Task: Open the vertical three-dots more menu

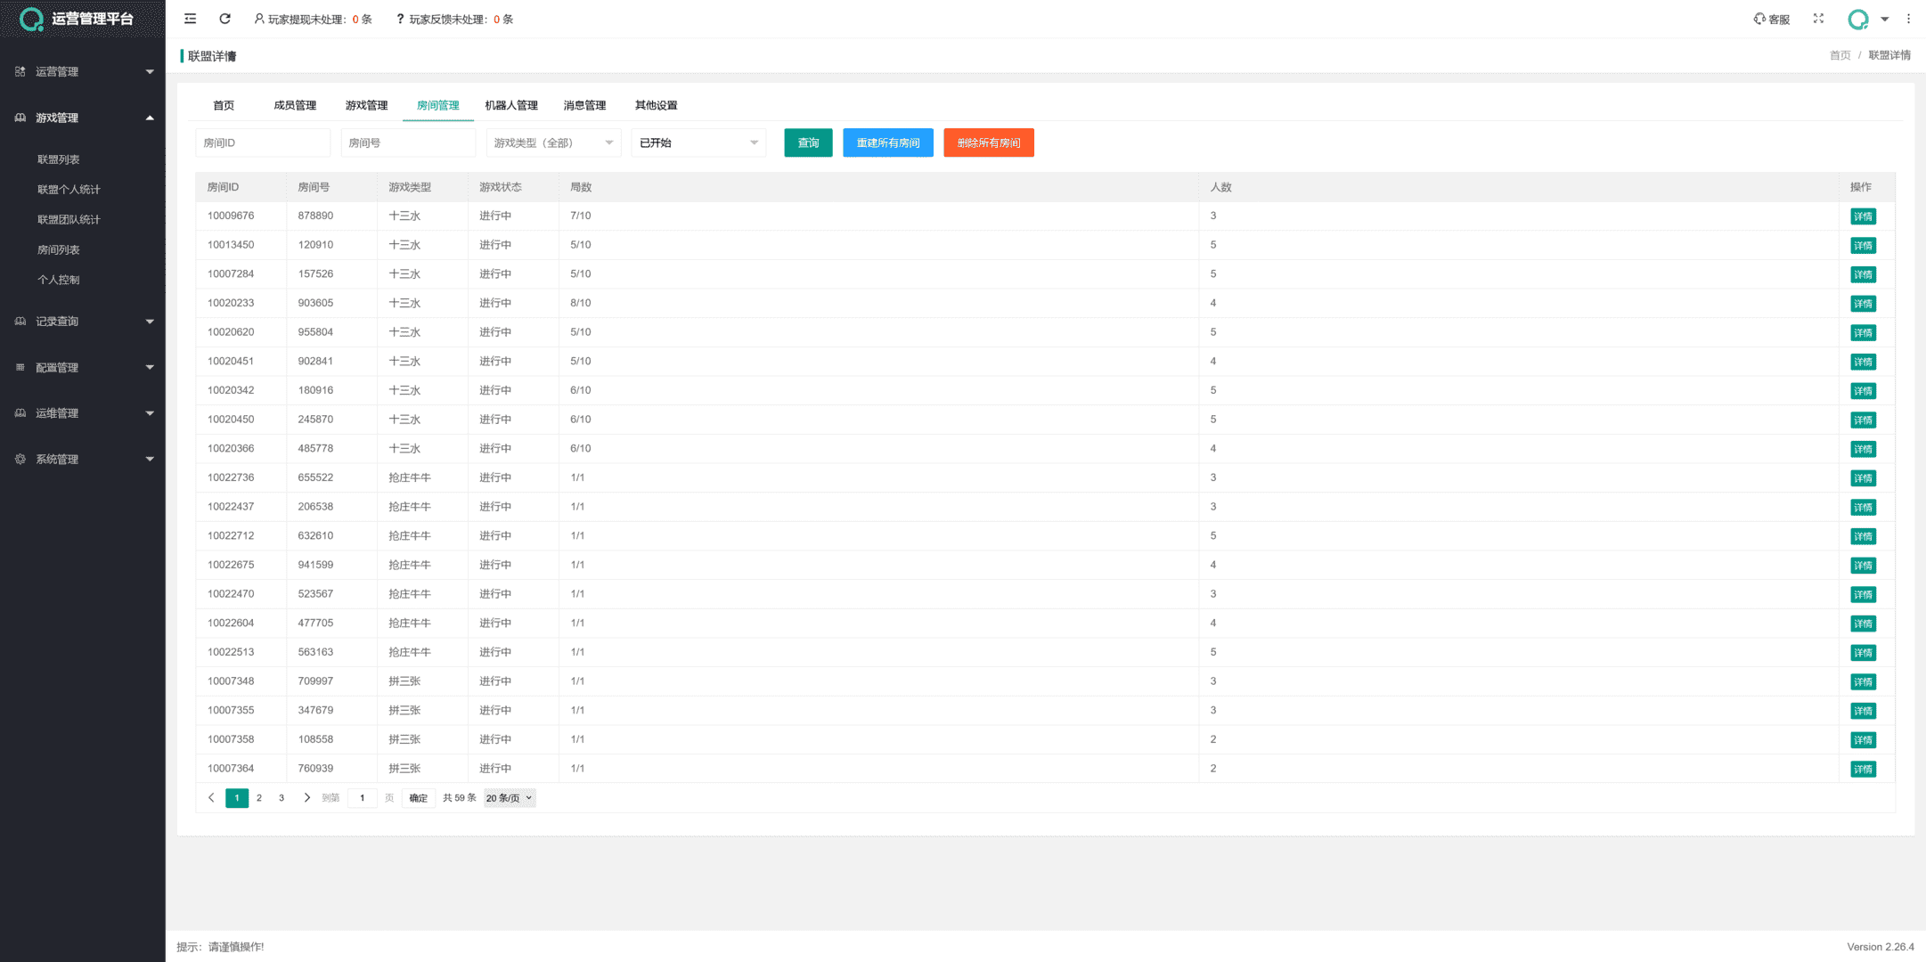Action: coord(1908,19)
